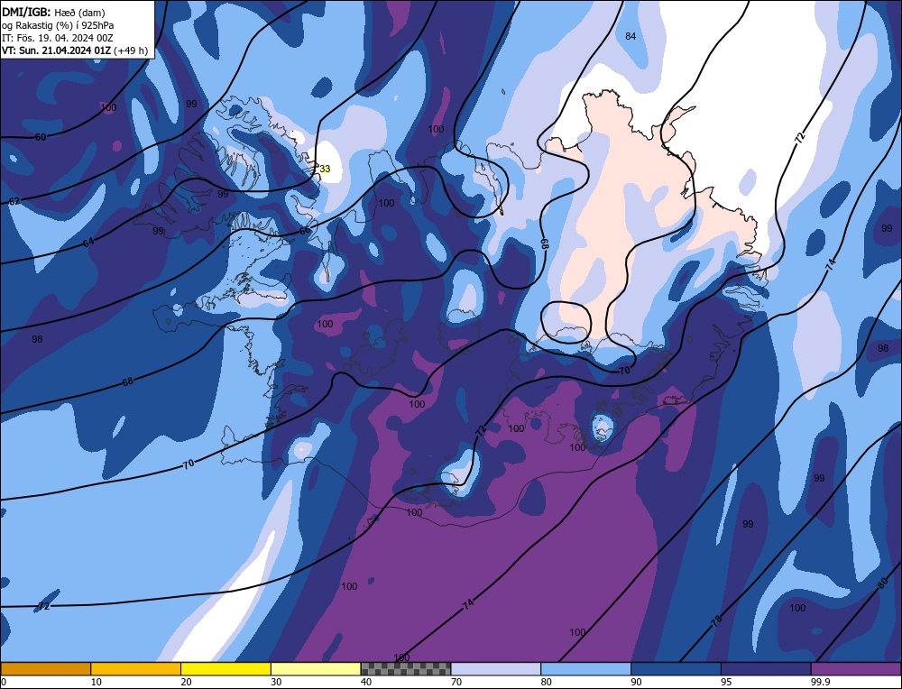Click the '99.9' legend scale tick label

819,682
